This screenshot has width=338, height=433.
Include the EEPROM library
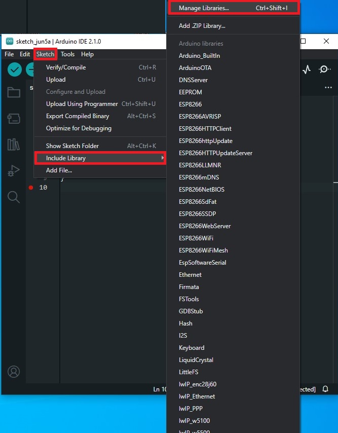(234, 92)
